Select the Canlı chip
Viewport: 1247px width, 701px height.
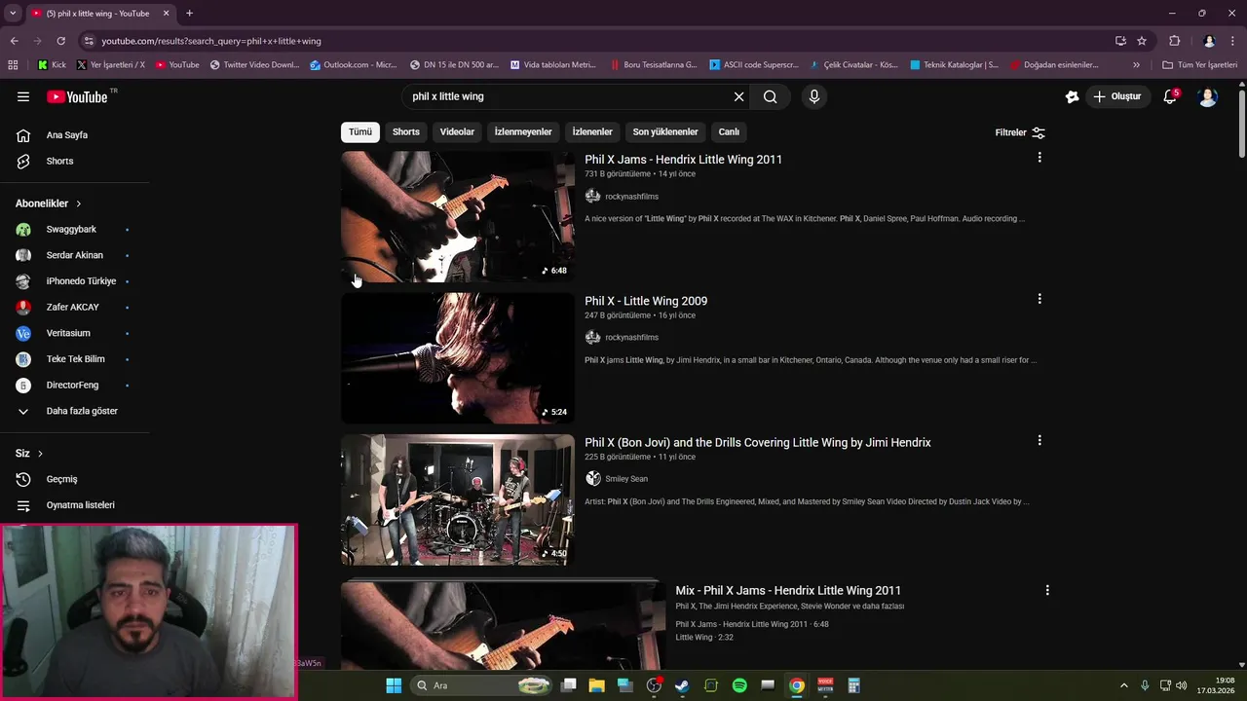[729, 131]
